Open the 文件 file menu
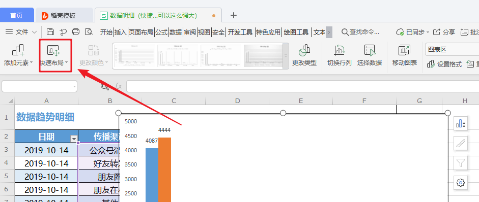This screenshot has width=479, height=202. point(21,32)
